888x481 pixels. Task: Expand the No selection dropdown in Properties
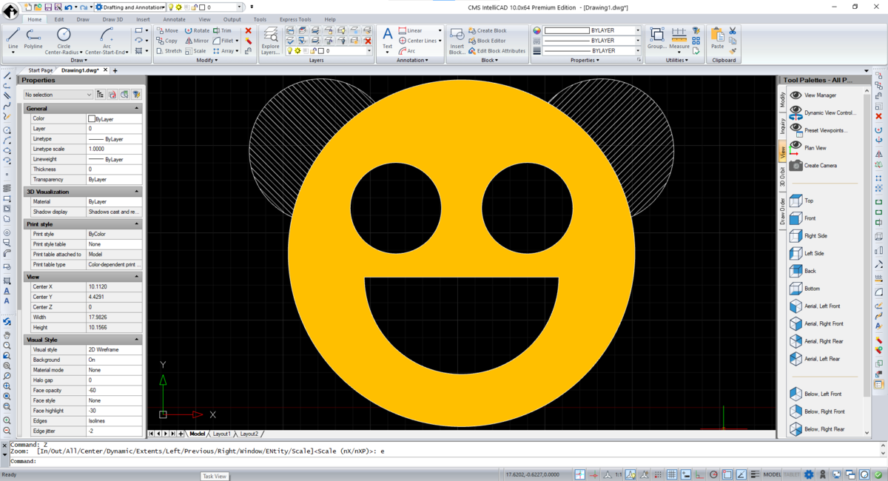click(89, 95)
